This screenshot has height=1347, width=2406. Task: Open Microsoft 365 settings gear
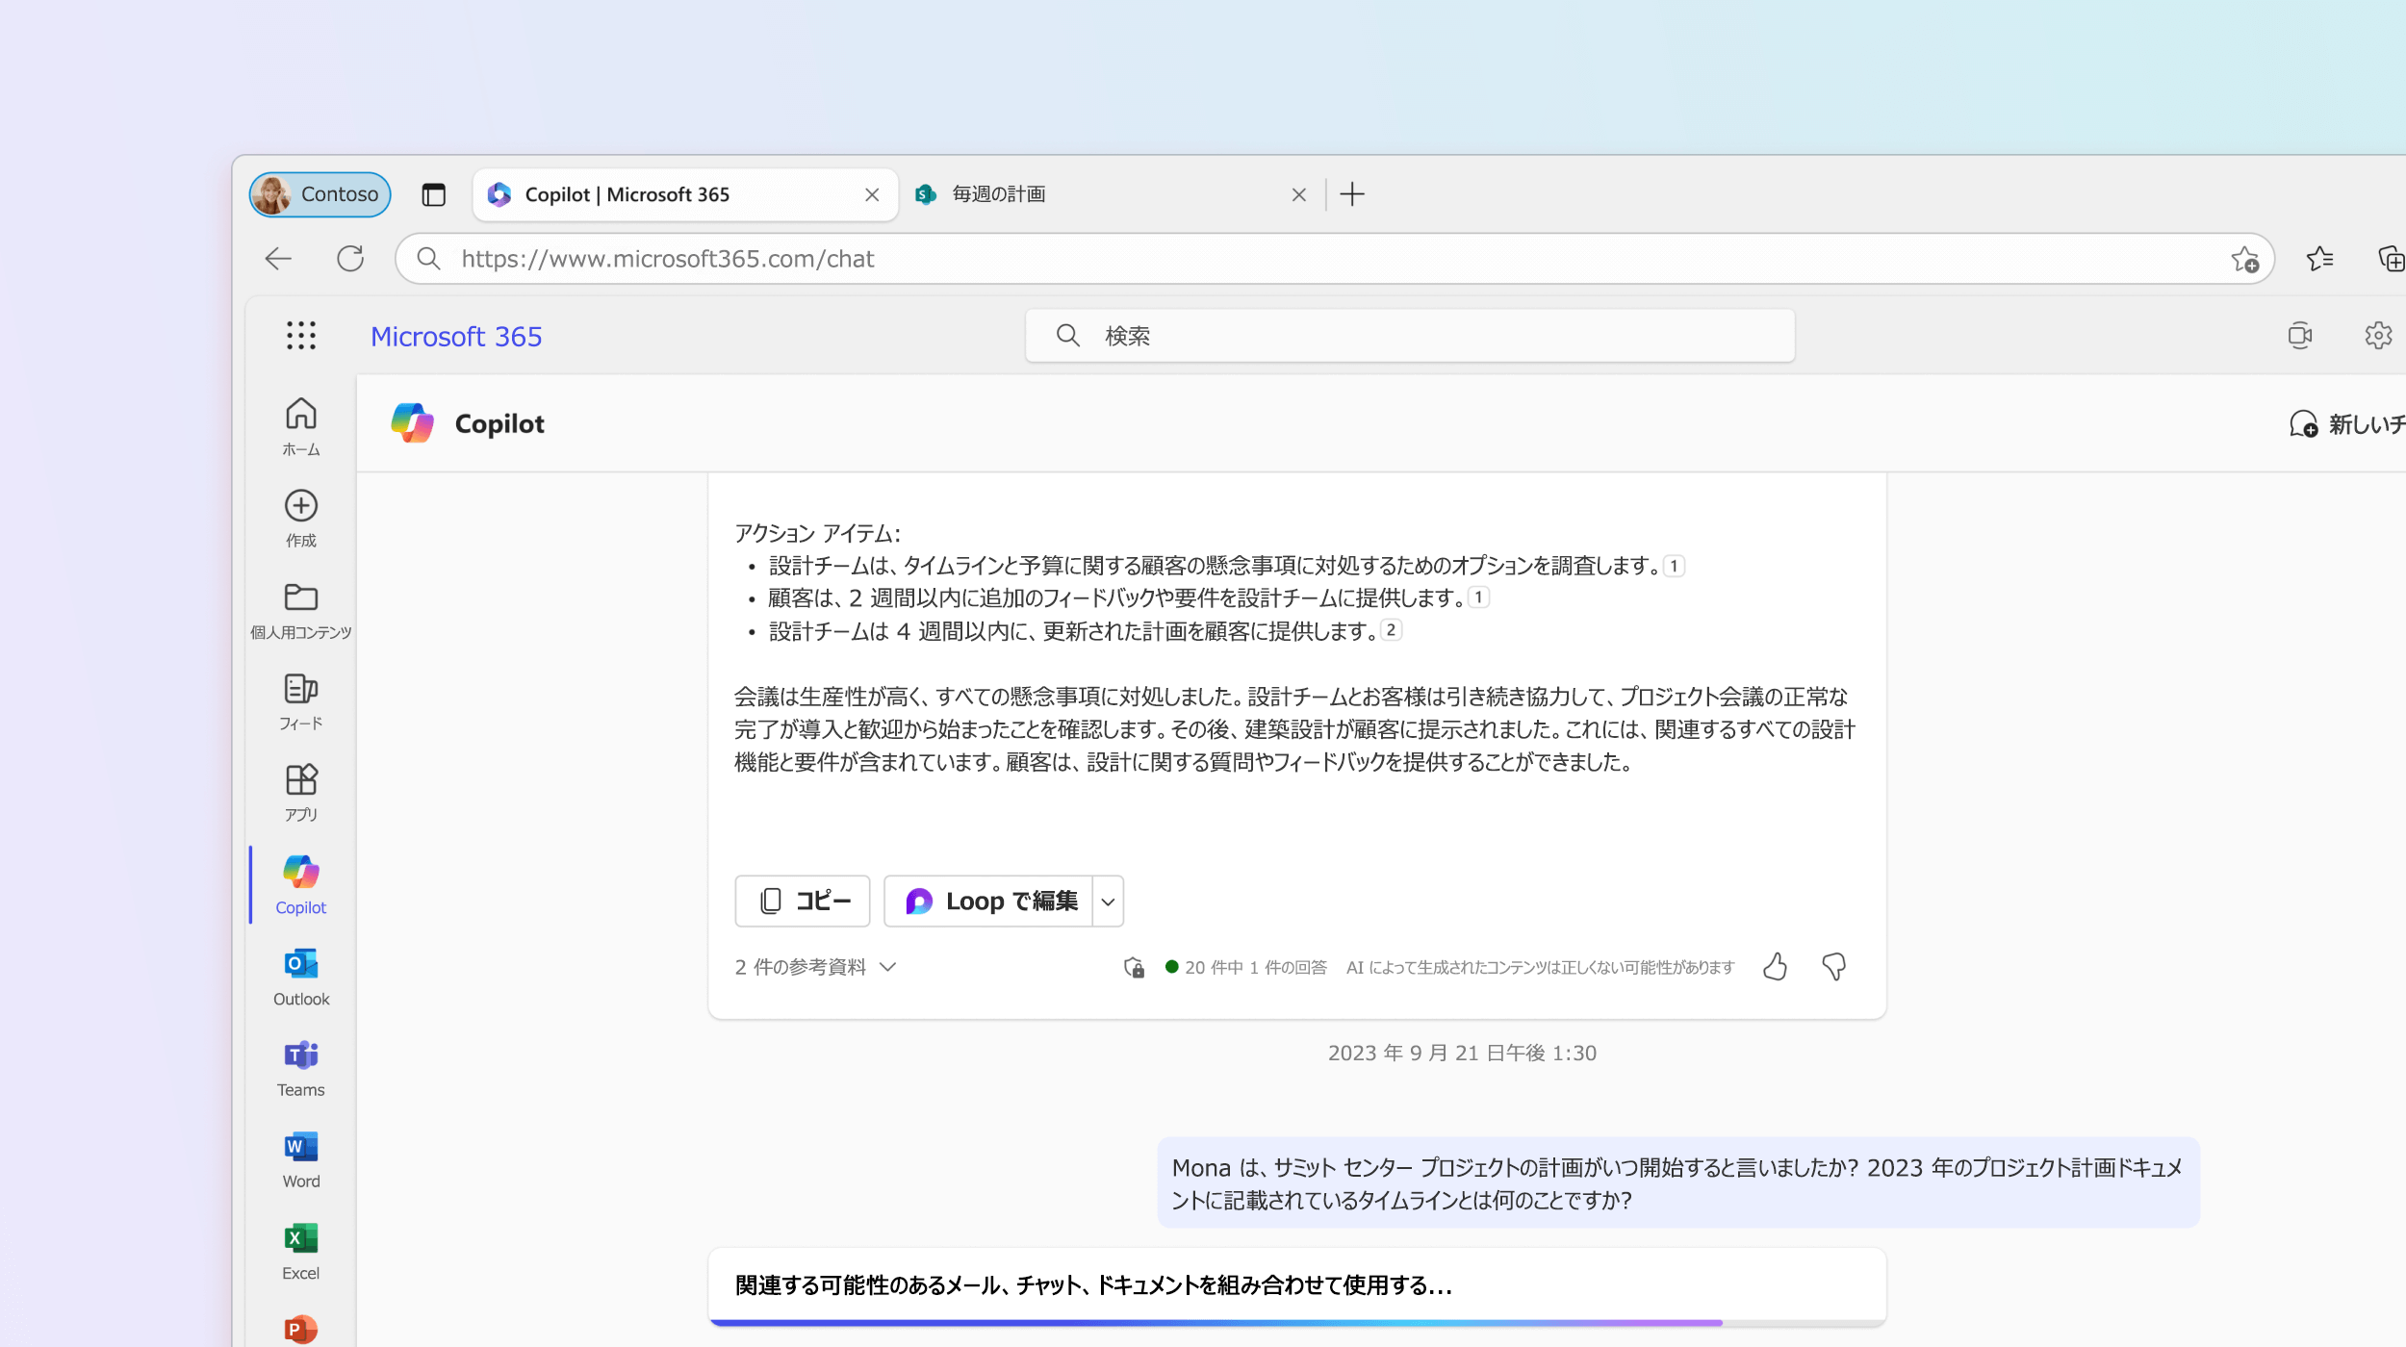pyautogui.click(x=2378, y=336)
